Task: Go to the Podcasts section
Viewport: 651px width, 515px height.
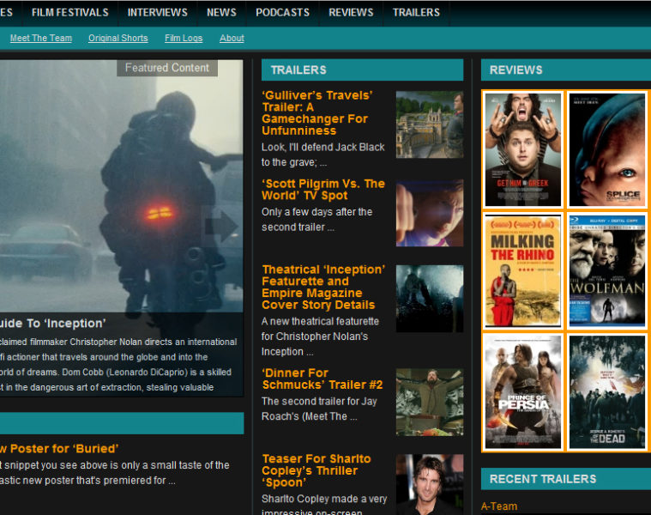Action: point(282,12)
